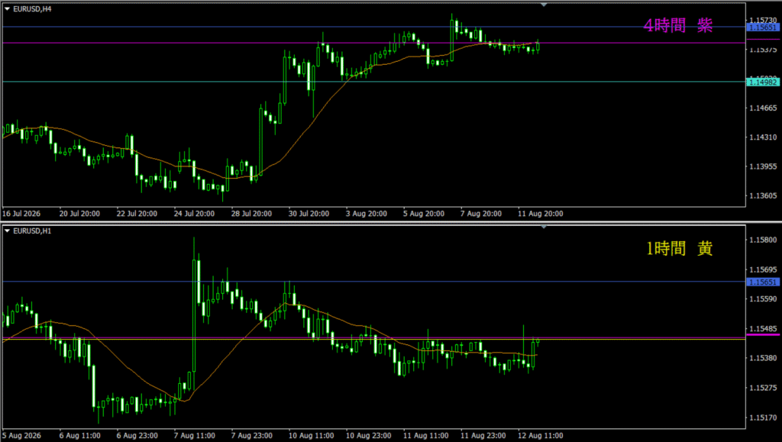Click the 1.15485 price axis value
The image size is (782, 442).
tap(763, 329)
